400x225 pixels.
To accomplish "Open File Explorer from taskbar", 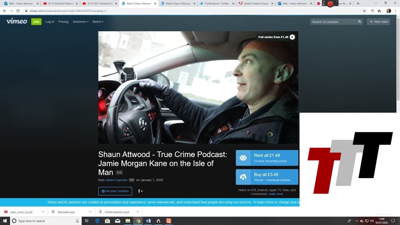I will coord(128,221).
